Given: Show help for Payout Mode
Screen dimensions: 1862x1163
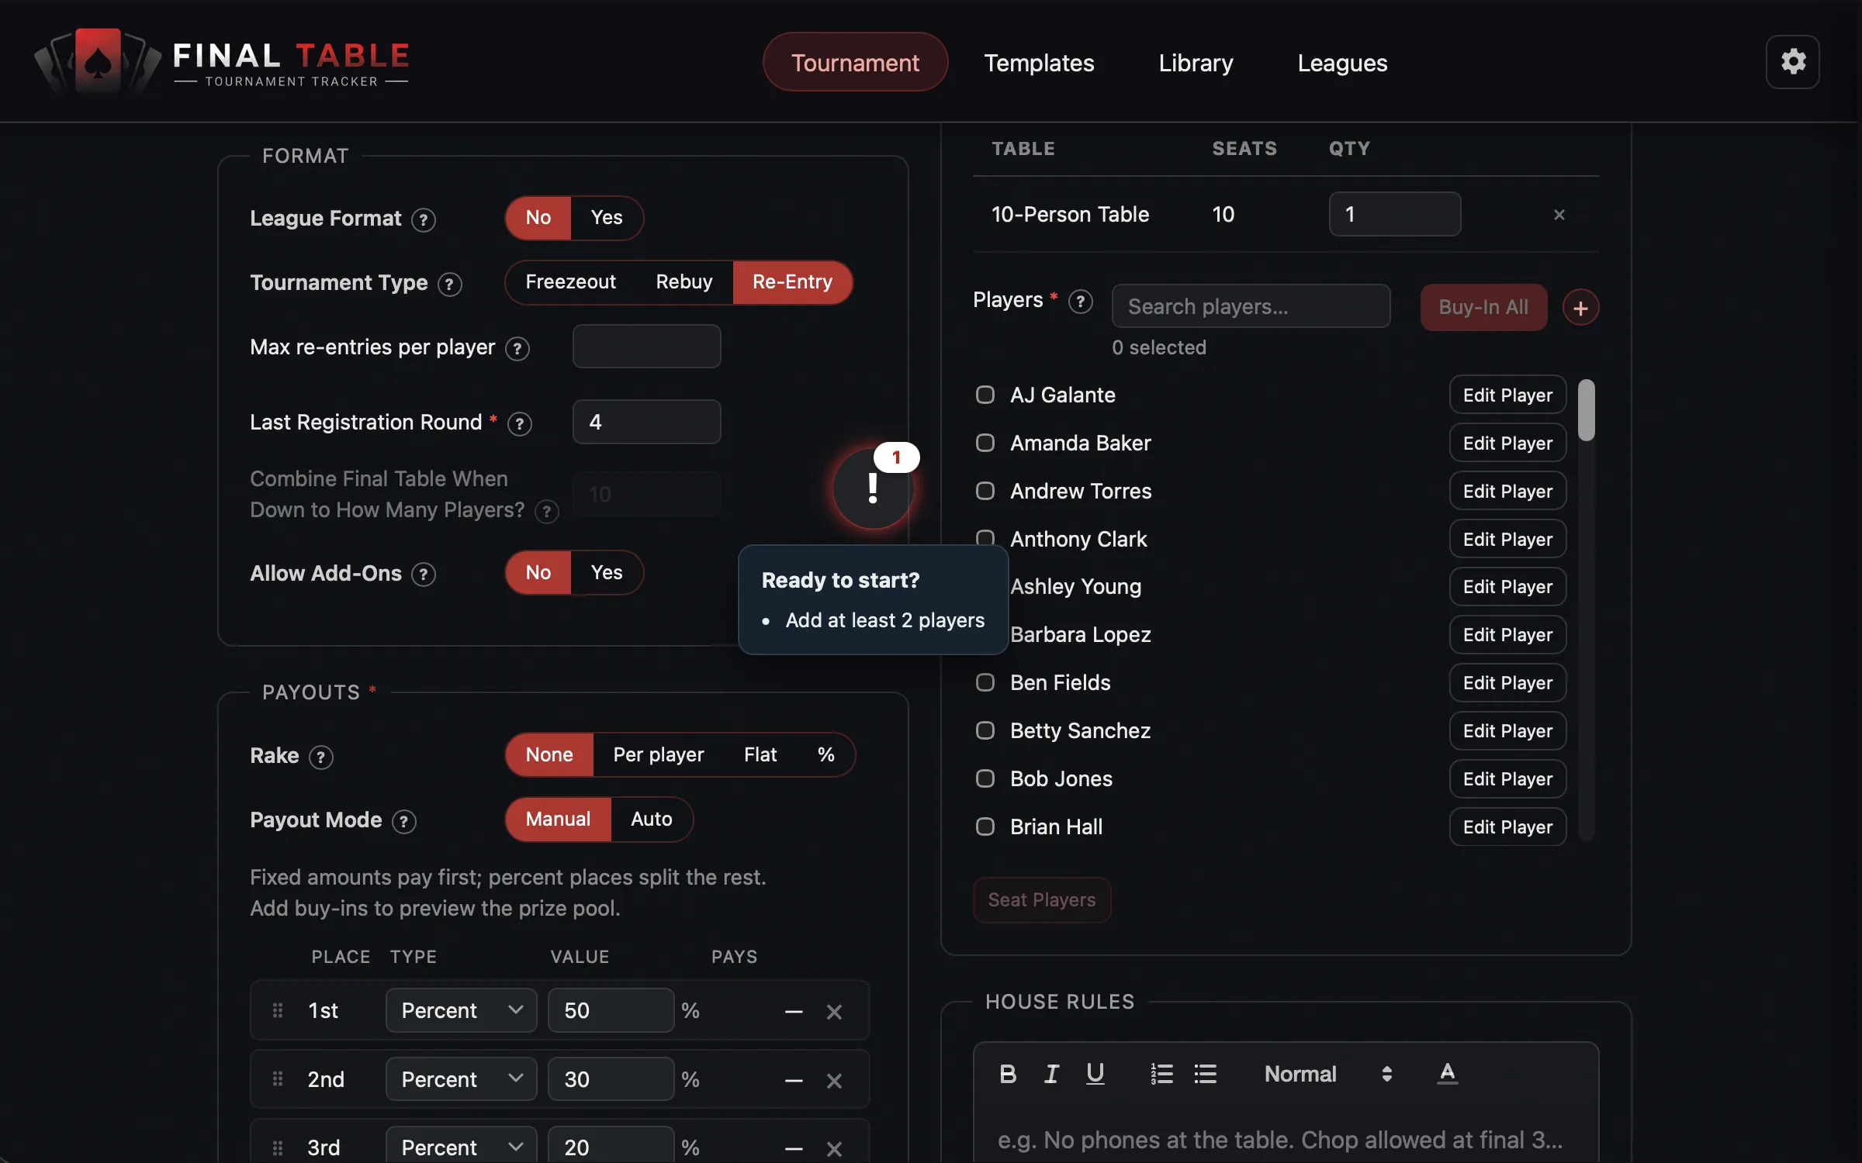Looking at the screenshot, I should click(x=403, y=821).
